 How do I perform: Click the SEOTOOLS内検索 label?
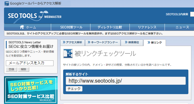(177, 14)
